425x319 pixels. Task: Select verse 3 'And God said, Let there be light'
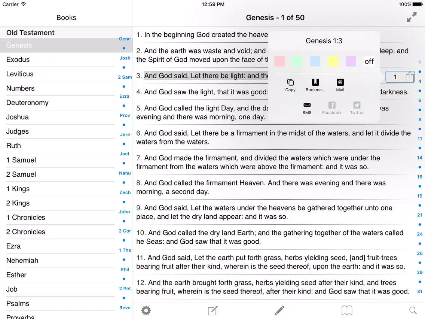tap(202, 76)
